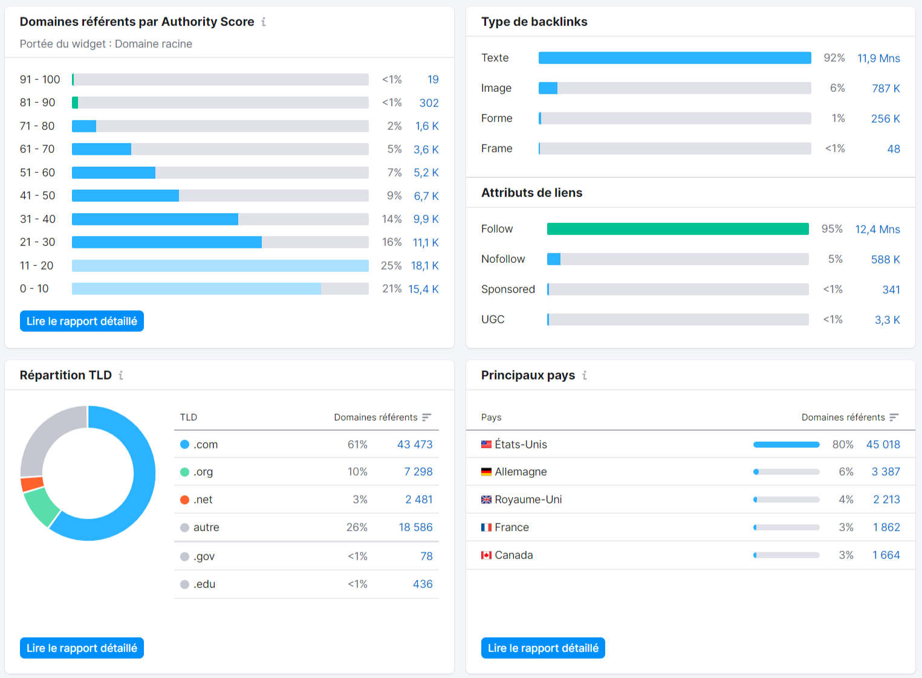The image size is (922, 678).
Task: Sort Pays table by Domaines référents icon
Action: click(894, 418)
